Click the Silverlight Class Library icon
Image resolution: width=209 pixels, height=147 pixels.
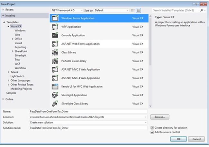(x=55, y=103)
